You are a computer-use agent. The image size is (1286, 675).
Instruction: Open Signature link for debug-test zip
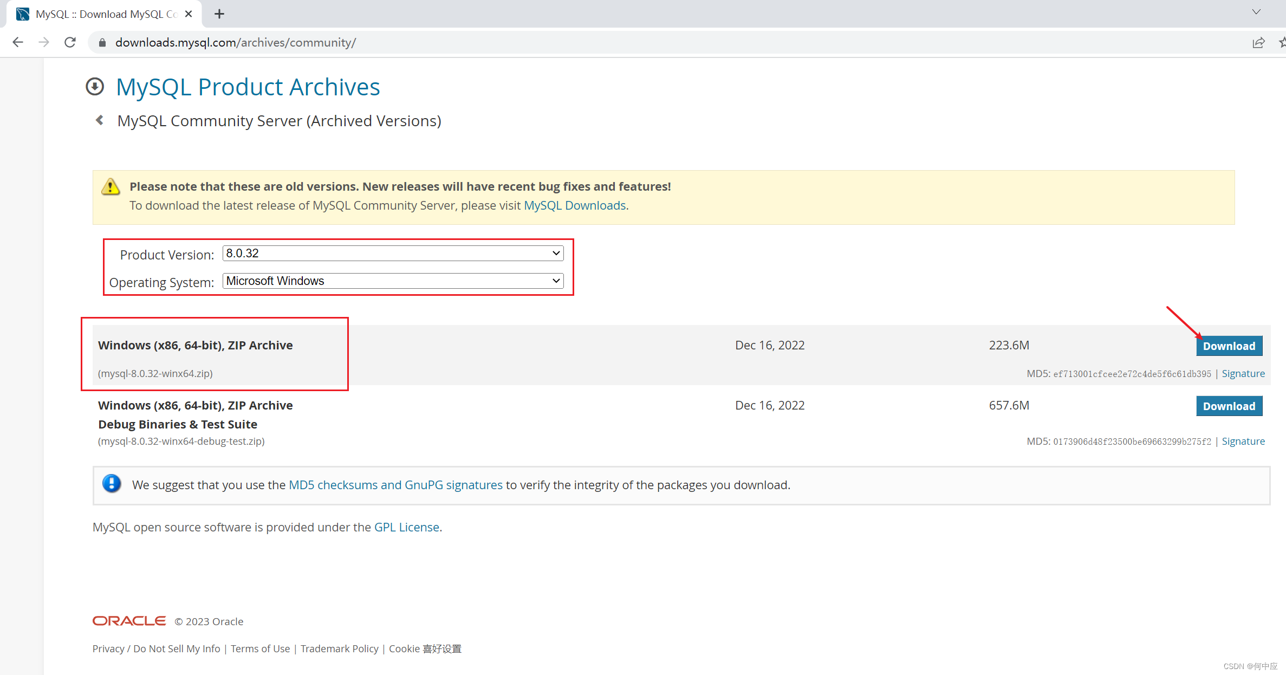pyautogui.click(x=1243, y=441)
